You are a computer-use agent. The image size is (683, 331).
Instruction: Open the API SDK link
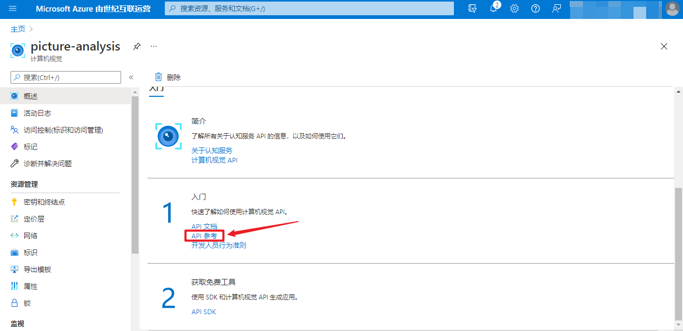tap(204, 312)
